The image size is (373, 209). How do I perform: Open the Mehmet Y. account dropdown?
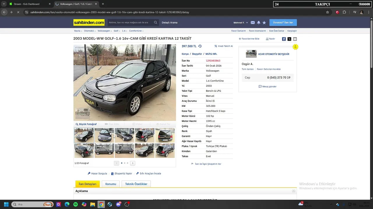(241, 23)
